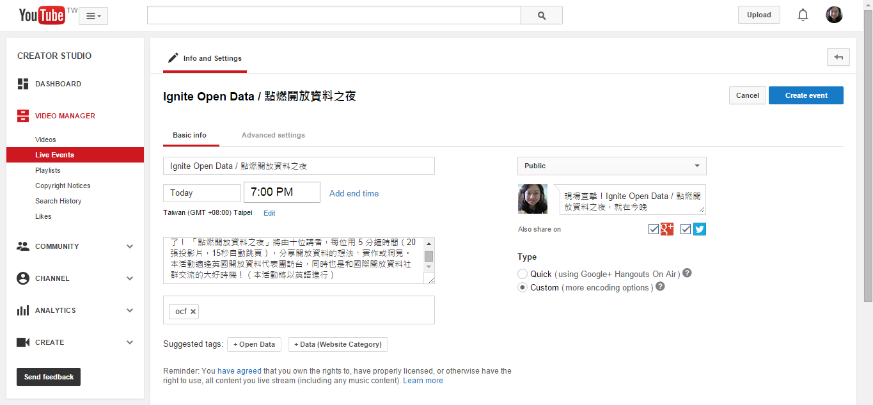Click the event title input field
The image size is (873, 405).
pos(299,166)
